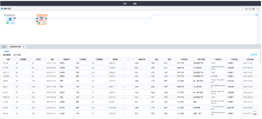Click the zoom in canvas icon
This screenshot has height=119, width=262.
(246, 9)
